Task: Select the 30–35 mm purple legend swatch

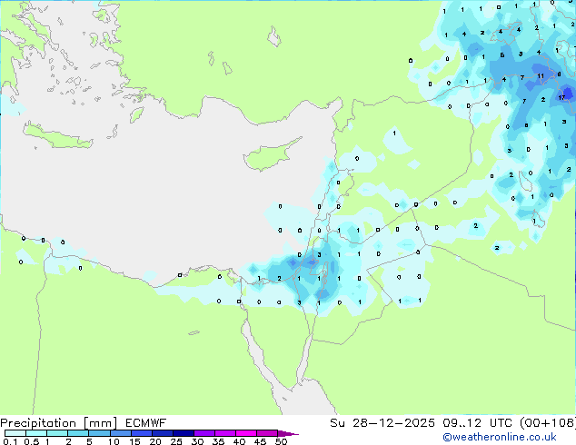Action: pos(204,433)
